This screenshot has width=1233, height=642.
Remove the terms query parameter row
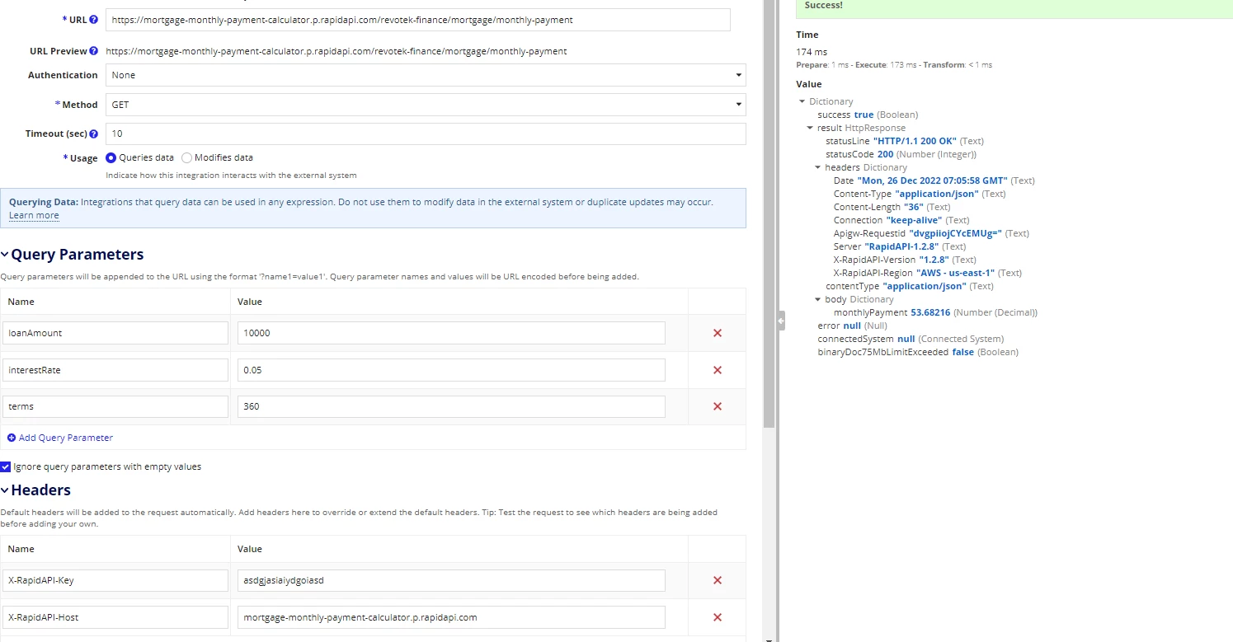717,406
